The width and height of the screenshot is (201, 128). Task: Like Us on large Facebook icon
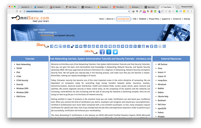tap(102, 52)
